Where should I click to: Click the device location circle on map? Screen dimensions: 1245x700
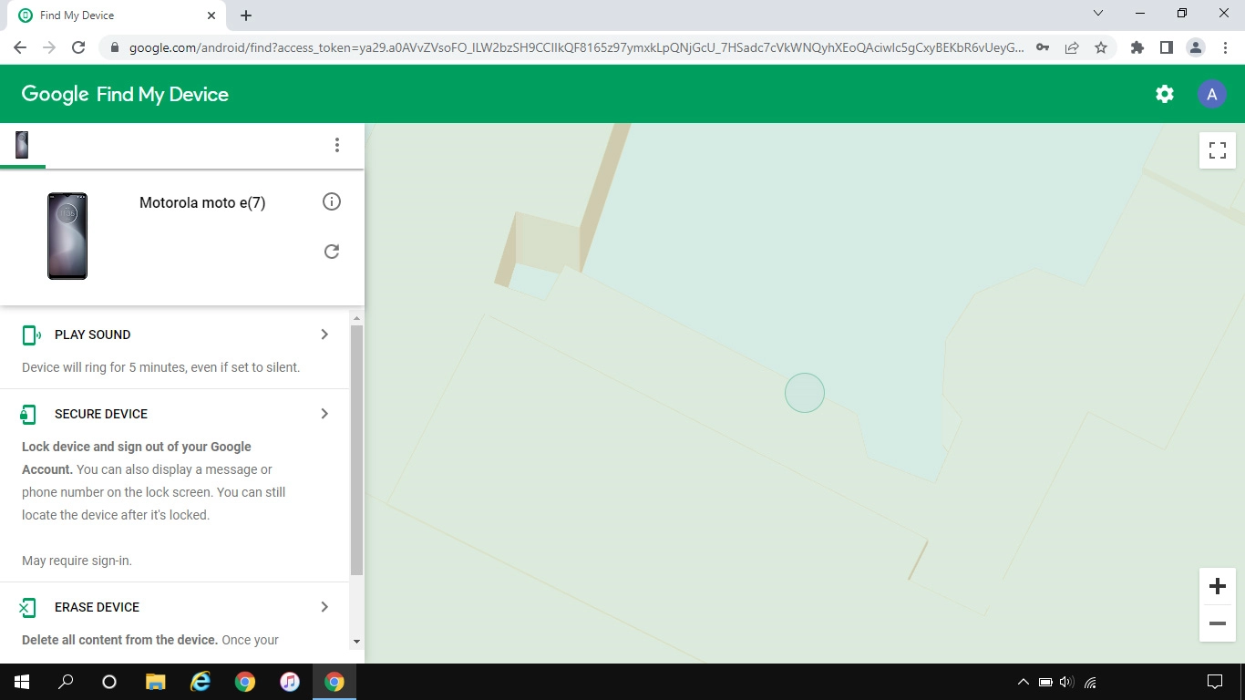(805, 393)
